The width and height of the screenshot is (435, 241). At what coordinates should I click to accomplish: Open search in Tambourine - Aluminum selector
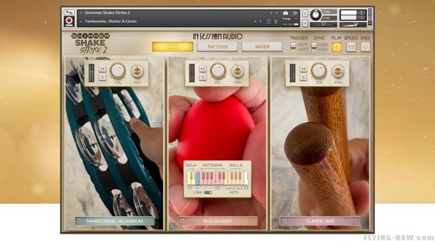point(80,222)
